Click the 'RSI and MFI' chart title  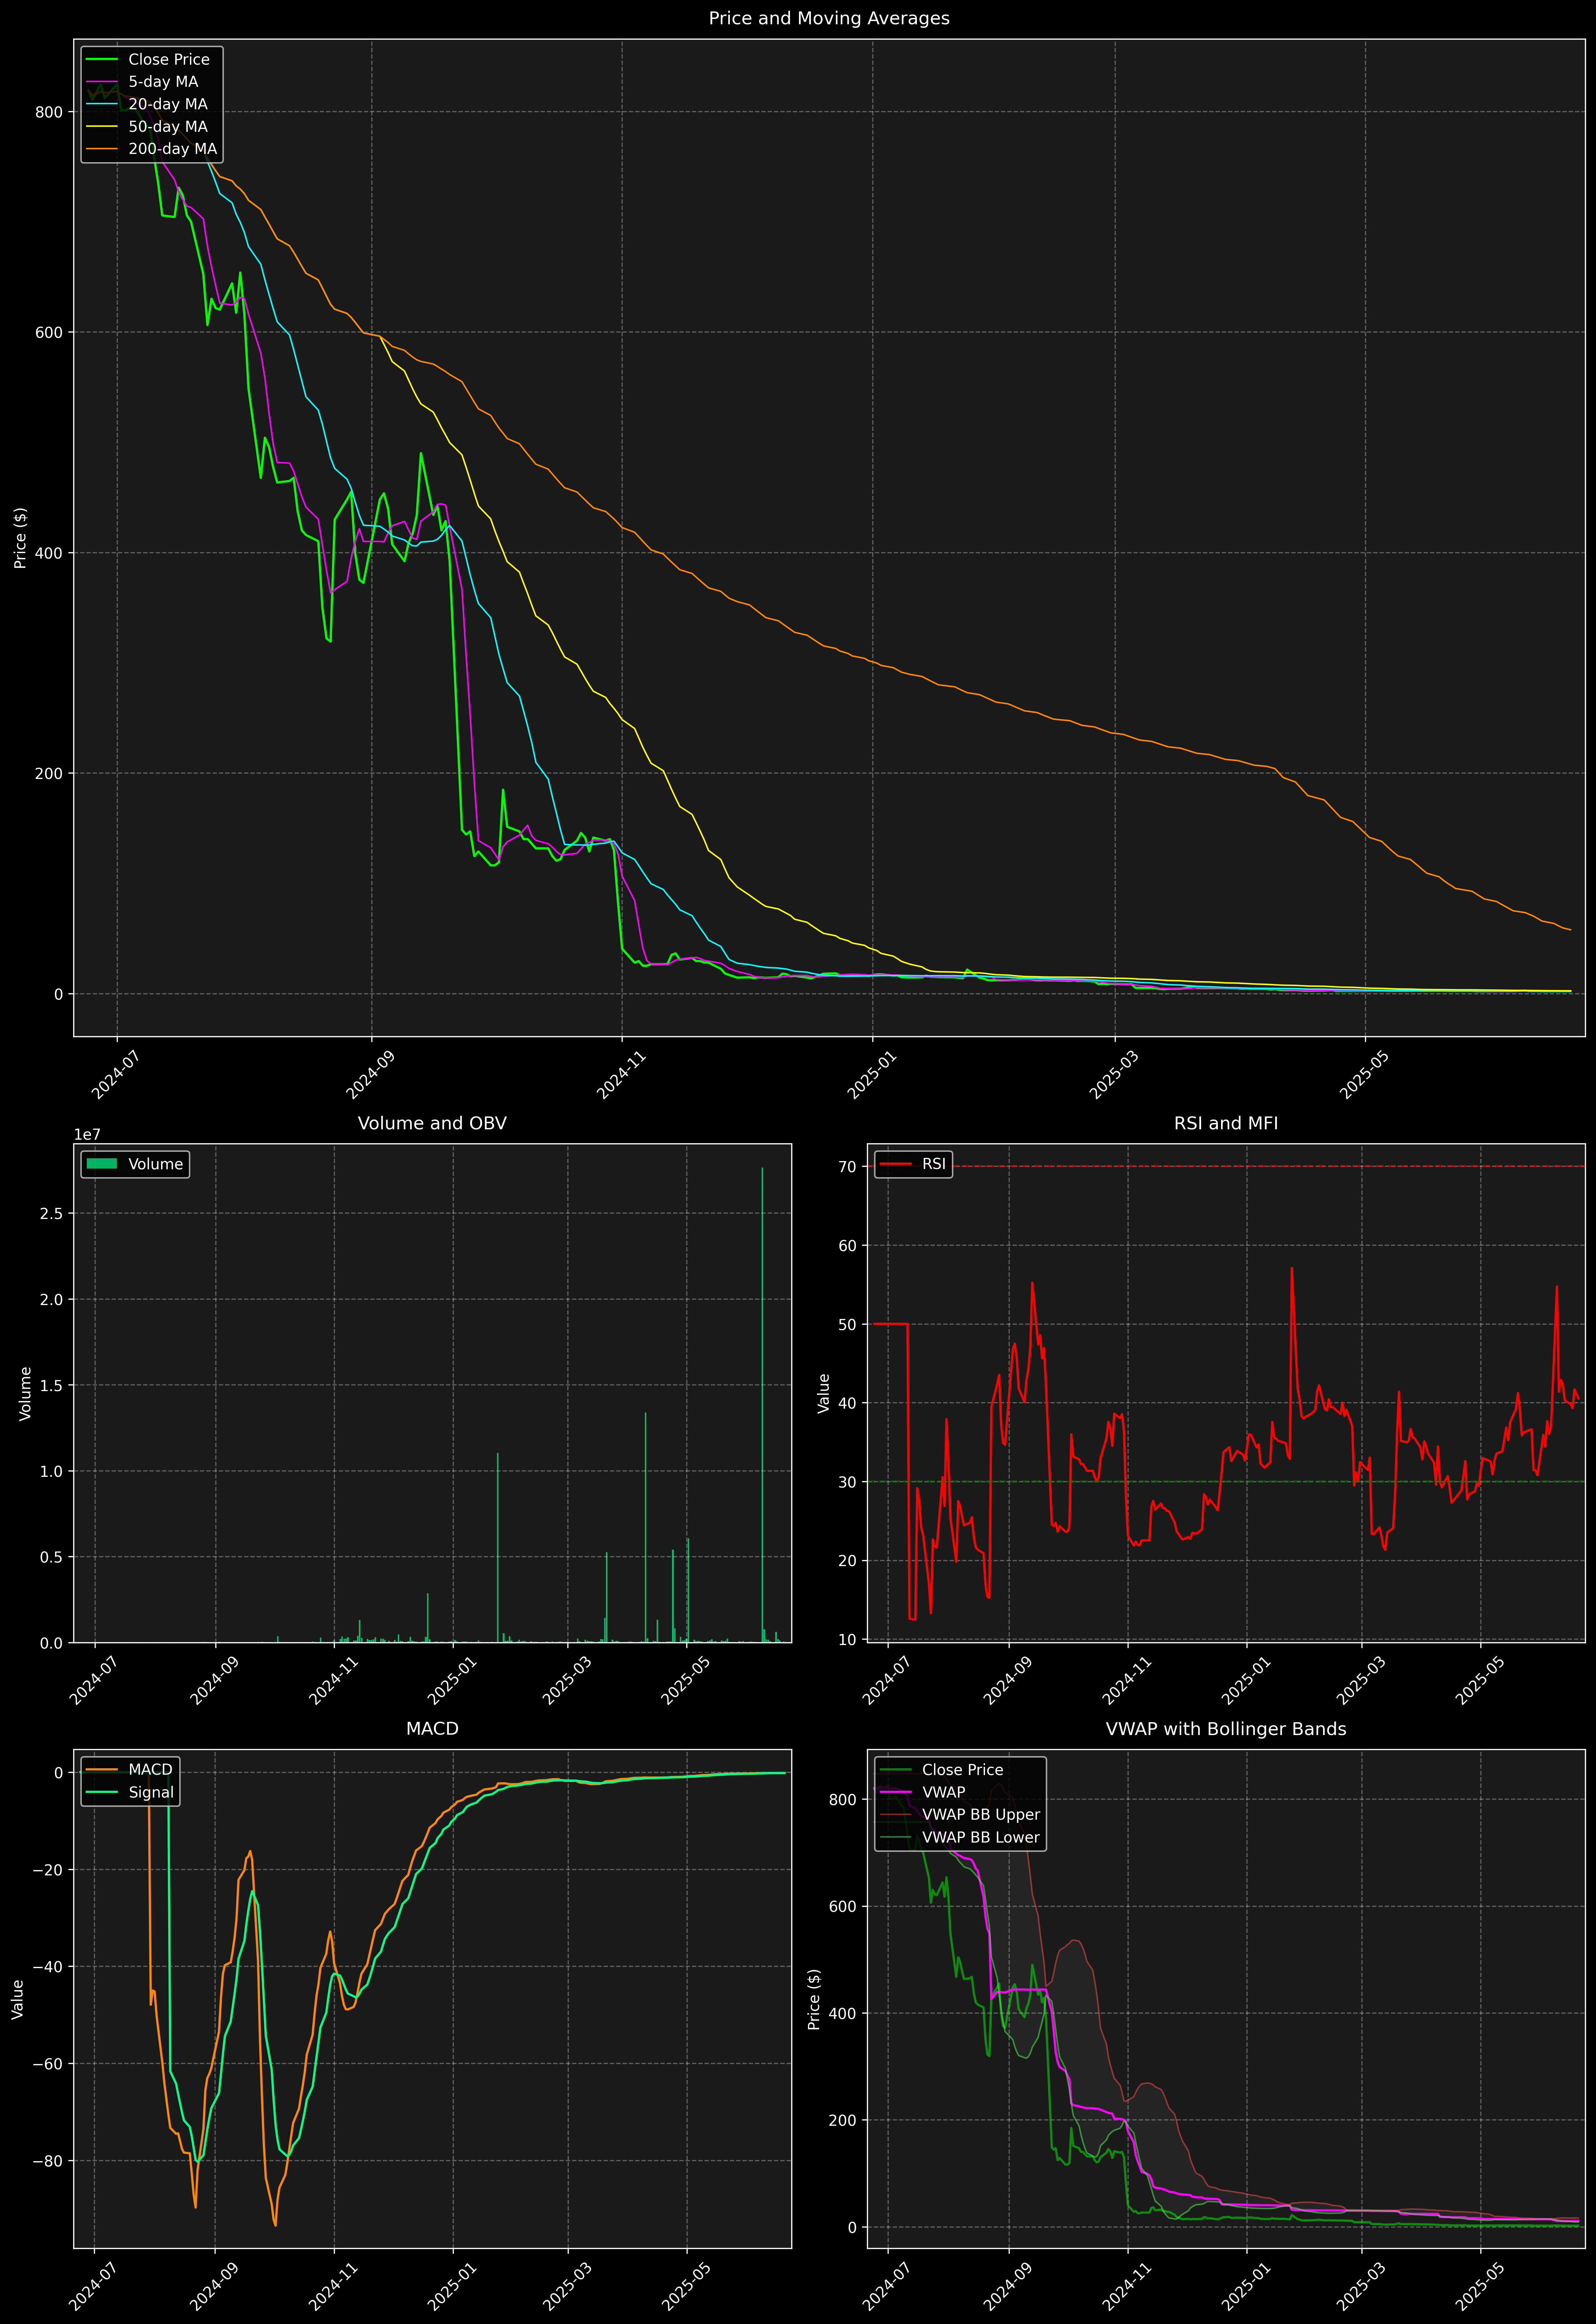pyautogui.click(x=1226, y=1123)
